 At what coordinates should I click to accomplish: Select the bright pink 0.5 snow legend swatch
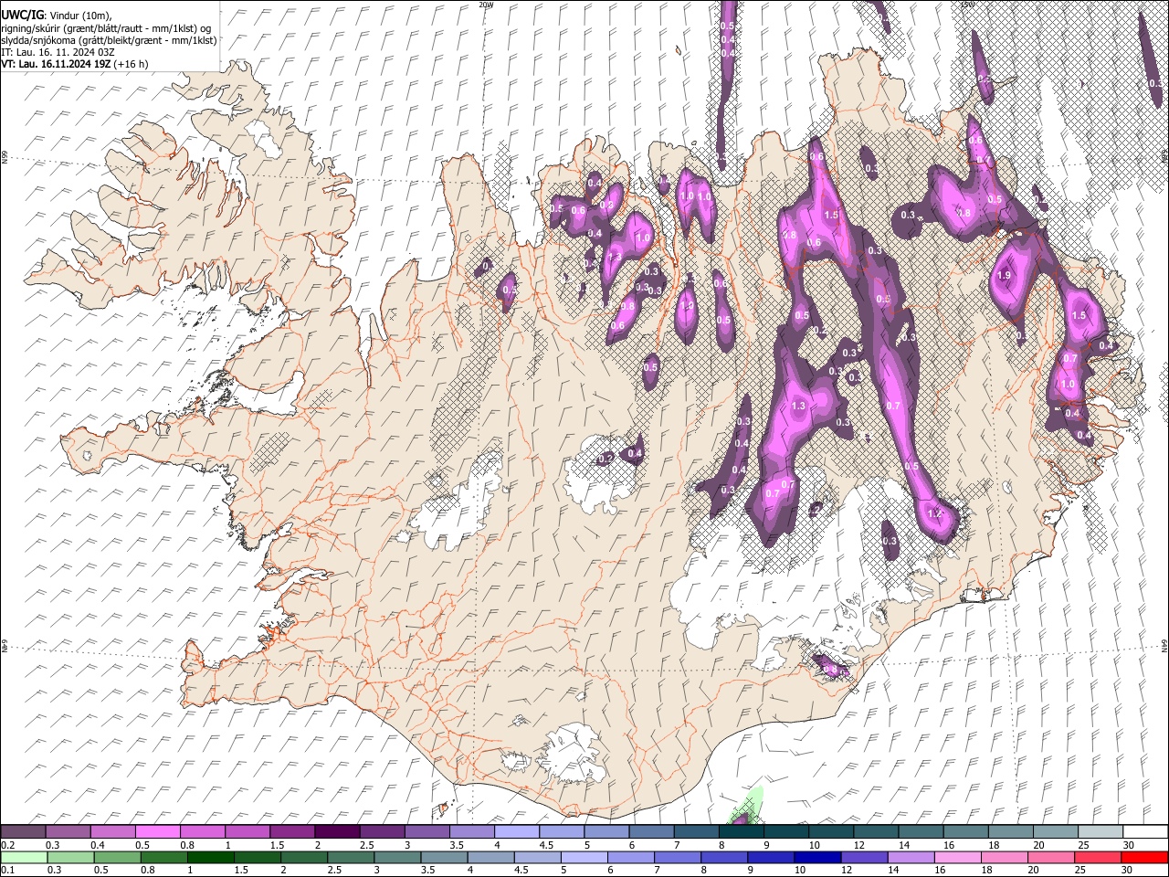[x=157, y=831]
